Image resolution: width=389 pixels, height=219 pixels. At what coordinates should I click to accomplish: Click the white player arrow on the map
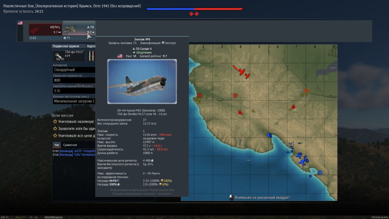[291, 144]
